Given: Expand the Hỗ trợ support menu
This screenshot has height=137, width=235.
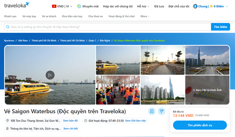Looking at the screenshot, I should tap(143, 6).
